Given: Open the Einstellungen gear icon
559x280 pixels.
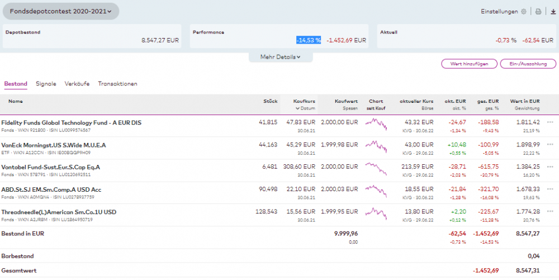Looking at the screenshot, I should [523, 11].
